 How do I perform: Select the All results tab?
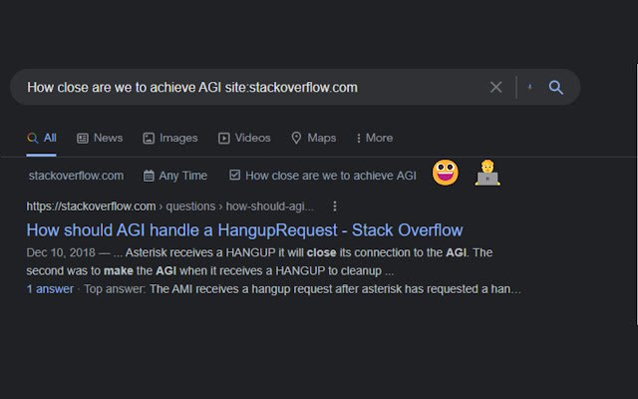pyautogui.click(x=42, y=138)
